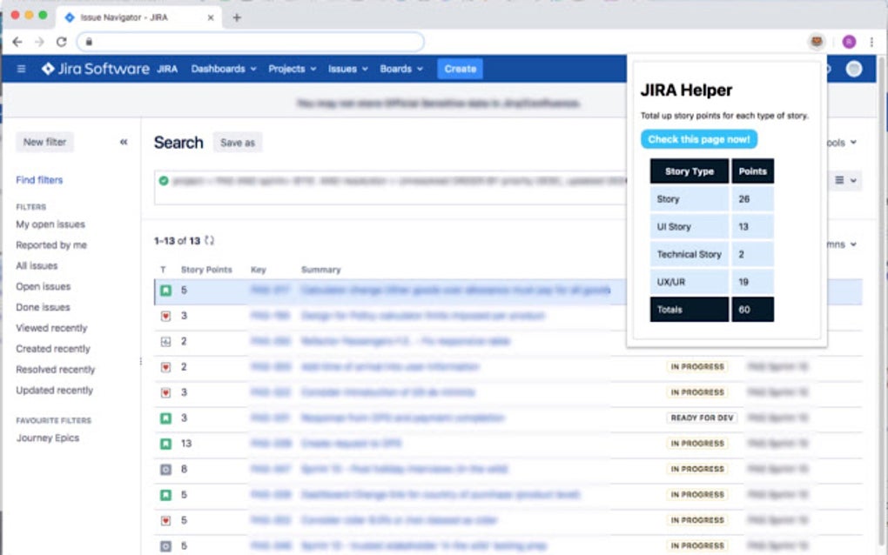Screen dimensions: 888x555
Task: Click the JIRA Helper extension icon in Chrome toolbar
Action: (x=816, y=41)
